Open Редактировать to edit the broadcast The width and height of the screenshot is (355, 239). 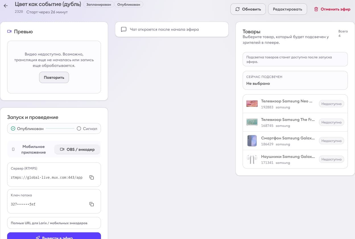[287, 9]
